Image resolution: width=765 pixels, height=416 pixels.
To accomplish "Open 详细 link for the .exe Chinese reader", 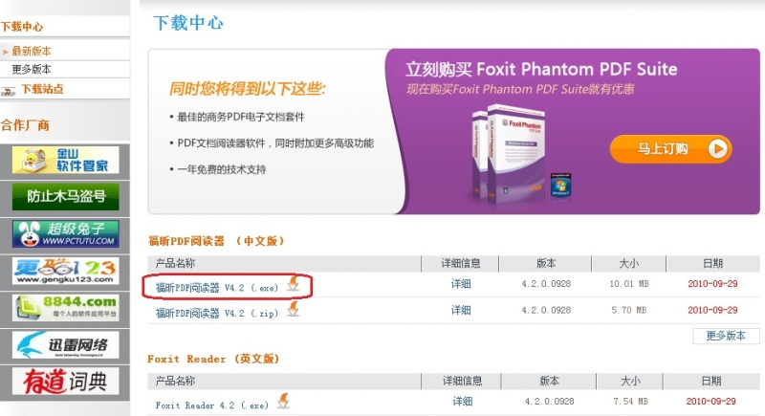I will tap(461, 284).
